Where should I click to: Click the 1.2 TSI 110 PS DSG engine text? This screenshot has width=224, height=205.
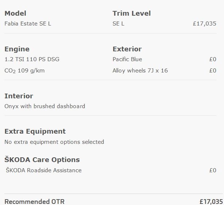[32, 59]
